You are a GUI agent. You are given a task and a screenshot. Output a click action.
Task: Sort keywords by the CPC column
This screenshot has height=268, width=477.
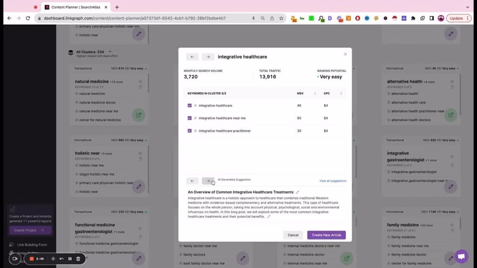coord(341,93)
